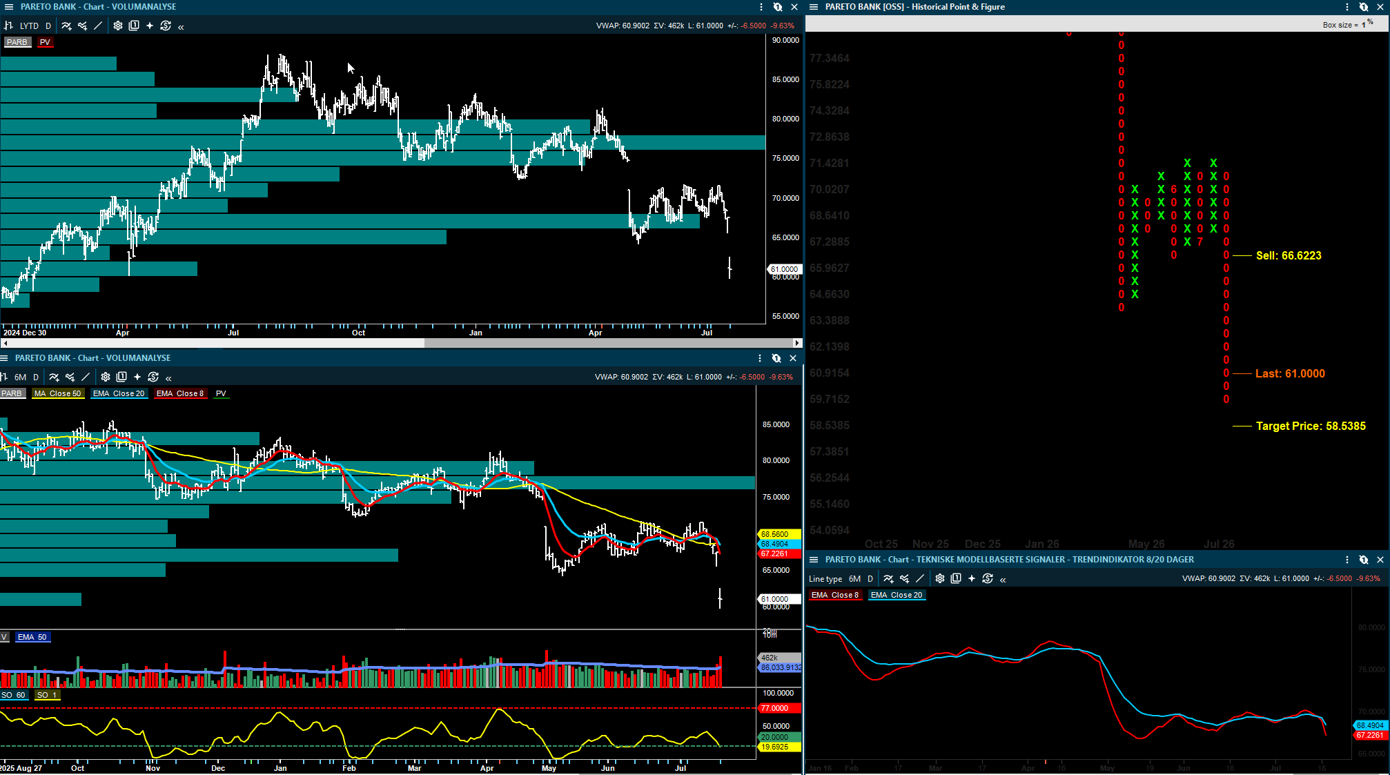The height and width of the screenshot is (775, 1390).
Task: Add indicator to the middle 6M chart
Action: pyautogui.click(x=54, y=377)
